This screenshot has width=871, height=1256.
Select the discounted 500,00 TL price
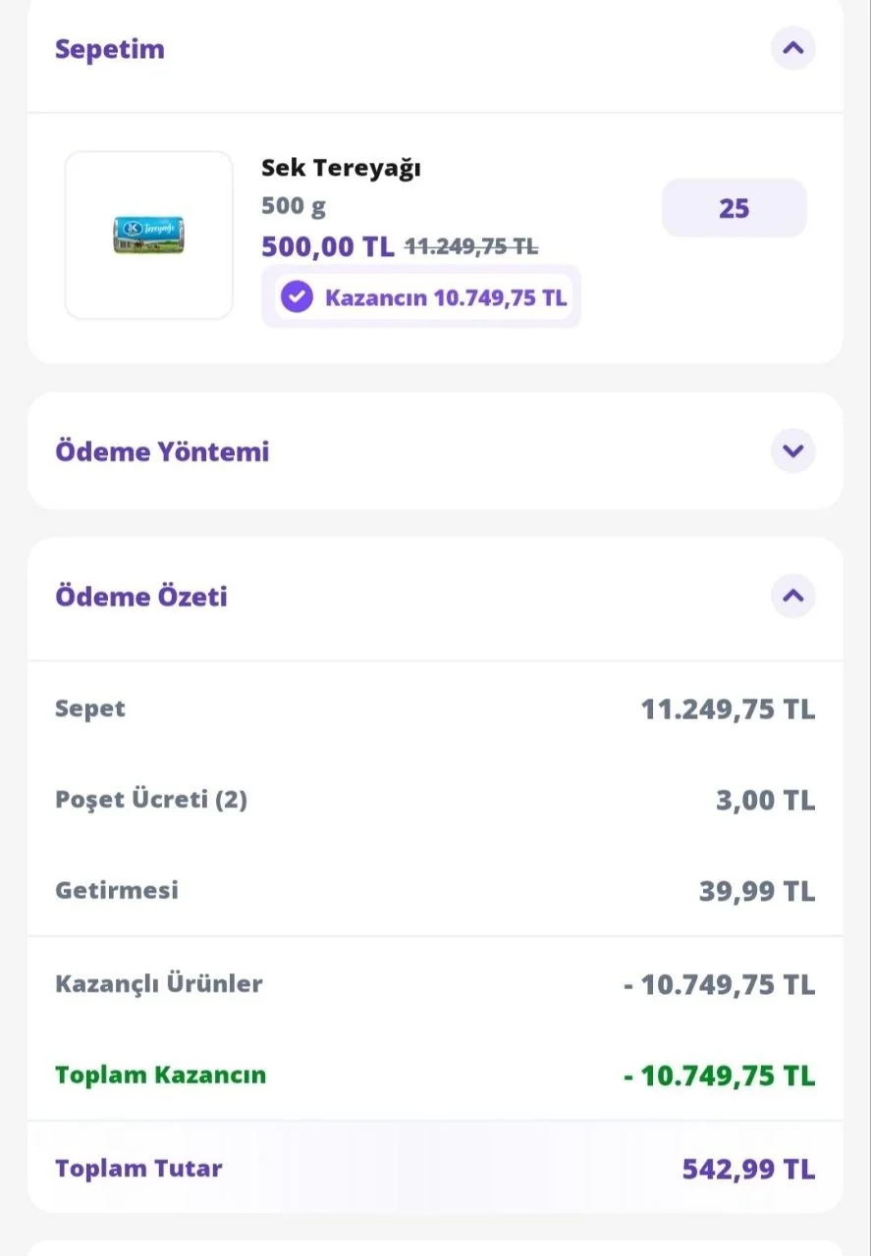coord(328,245)
